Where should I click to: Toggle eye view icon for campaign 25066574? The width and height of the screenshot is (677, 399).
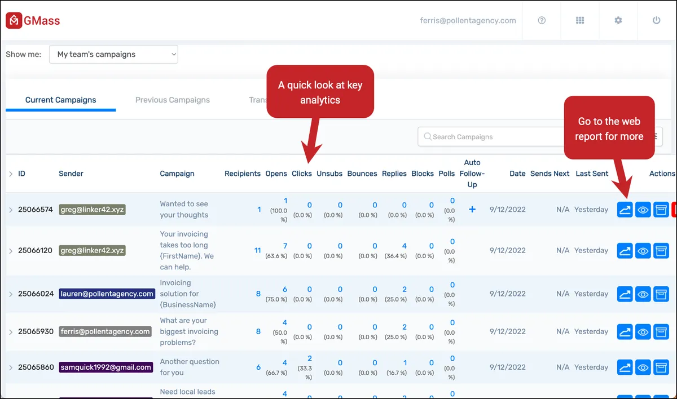[643, 210]
